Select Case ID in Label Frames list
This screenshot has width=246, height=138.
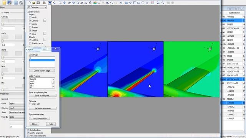[x=33, y=79]
